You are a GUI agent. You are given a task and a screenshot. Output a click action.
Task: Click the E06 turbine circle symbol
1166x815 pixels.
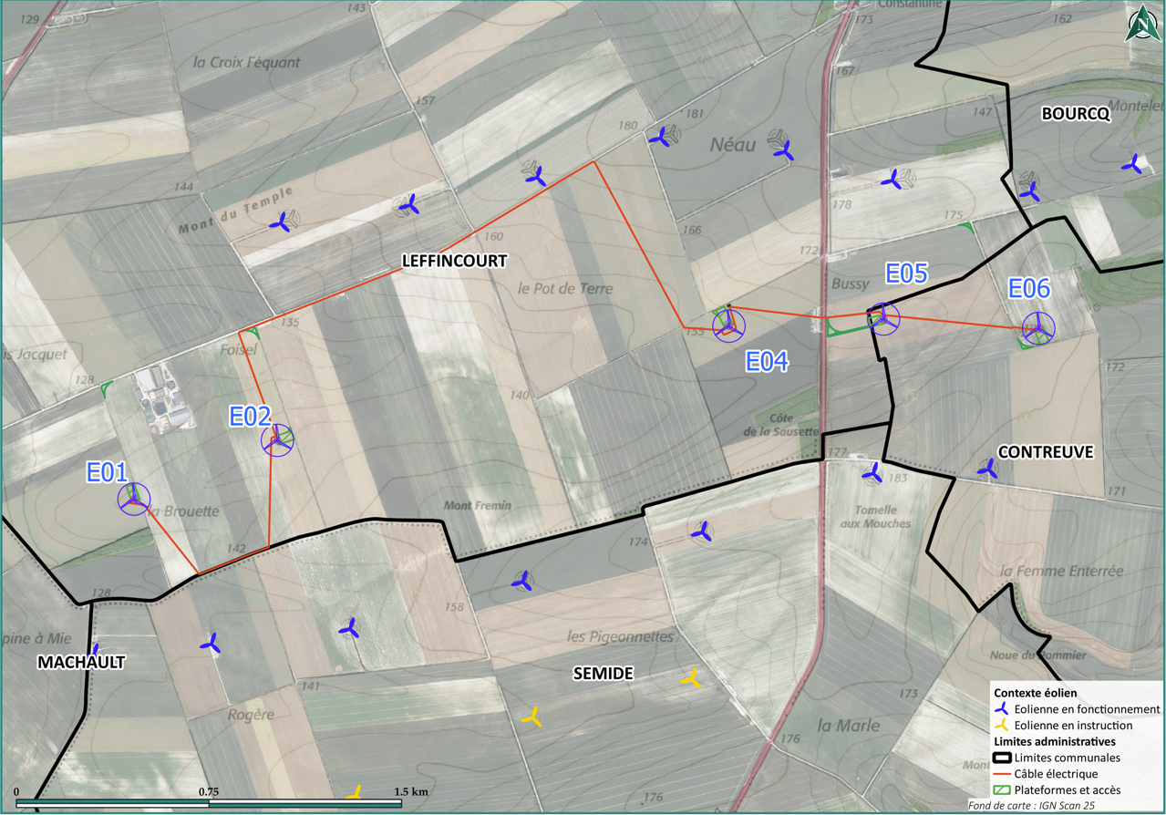[x=1037, y=328]
